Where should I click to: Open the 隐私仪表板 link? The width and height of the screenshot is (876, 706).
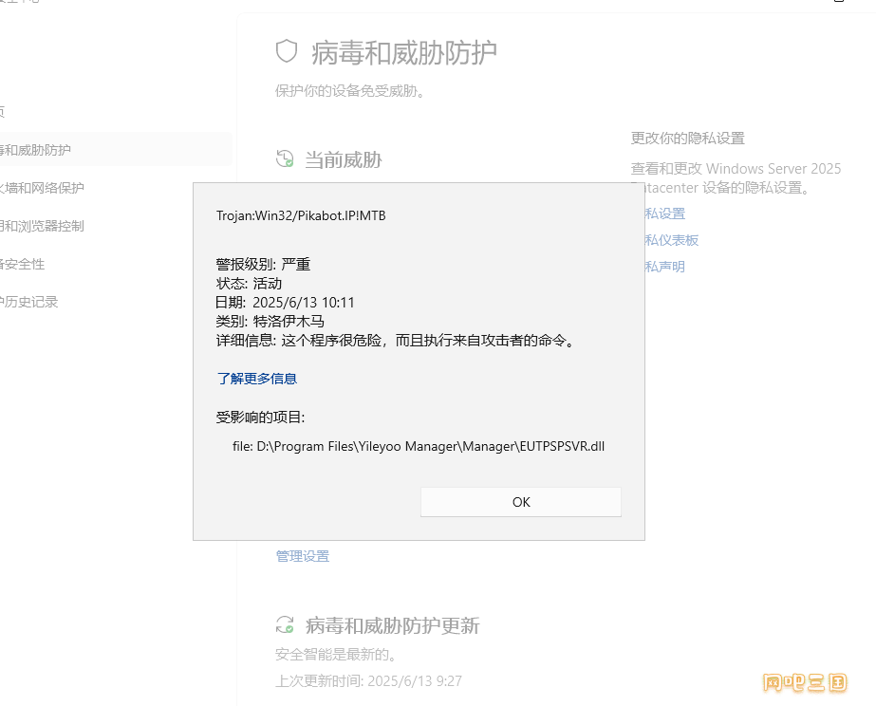672,240
